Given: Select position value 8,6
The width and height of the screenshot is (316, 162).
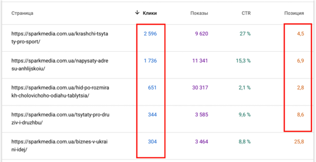Looking at the screenshot, I should [300, 115].
